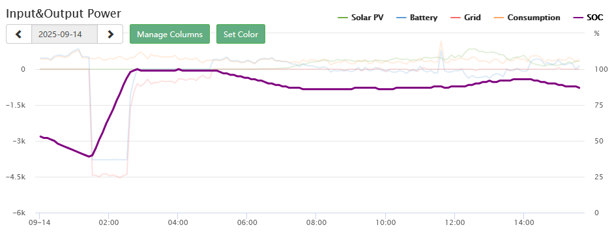Click the purple SOC legend line marker
This screenshot has width=612, height=240.
click(x=578, y=18)
